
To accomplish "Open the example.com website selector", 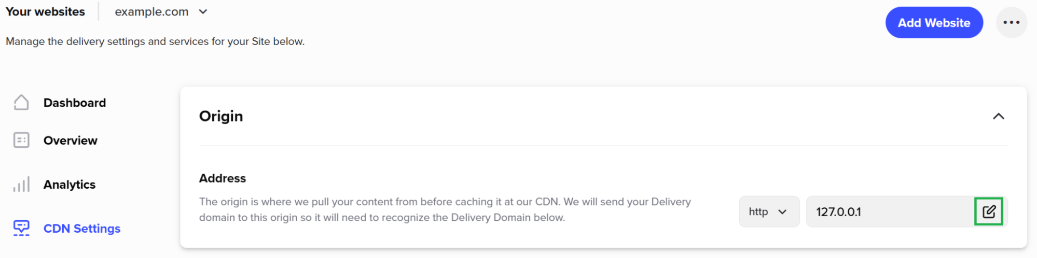I will (x=161, y=11).
